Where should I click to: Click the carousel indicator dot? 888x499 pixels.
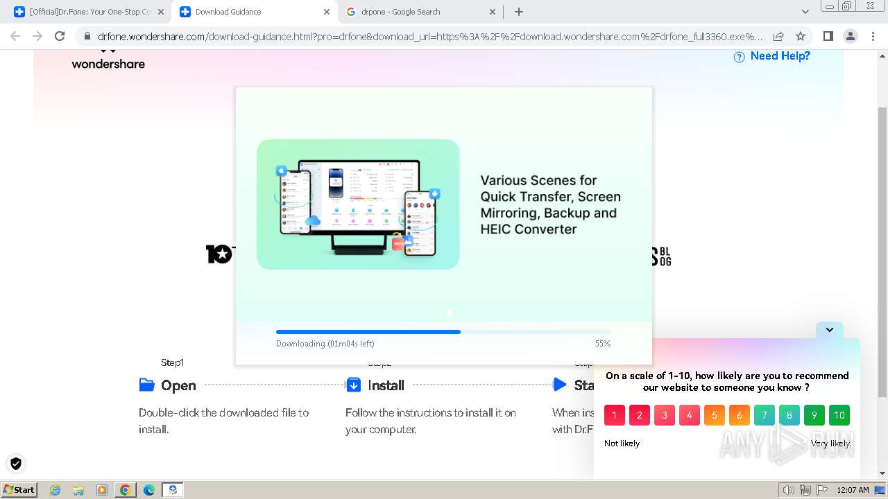(x=450, y=313)
